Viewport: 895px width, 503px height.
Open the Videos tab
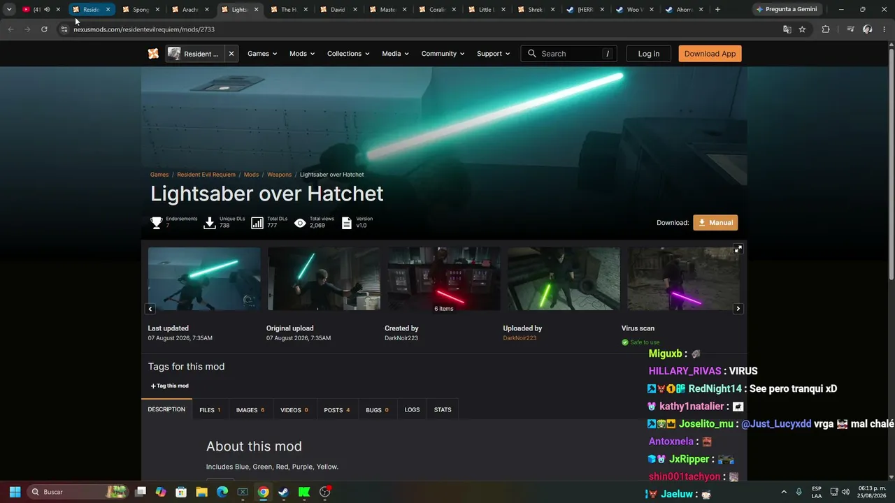click(294, 410)
